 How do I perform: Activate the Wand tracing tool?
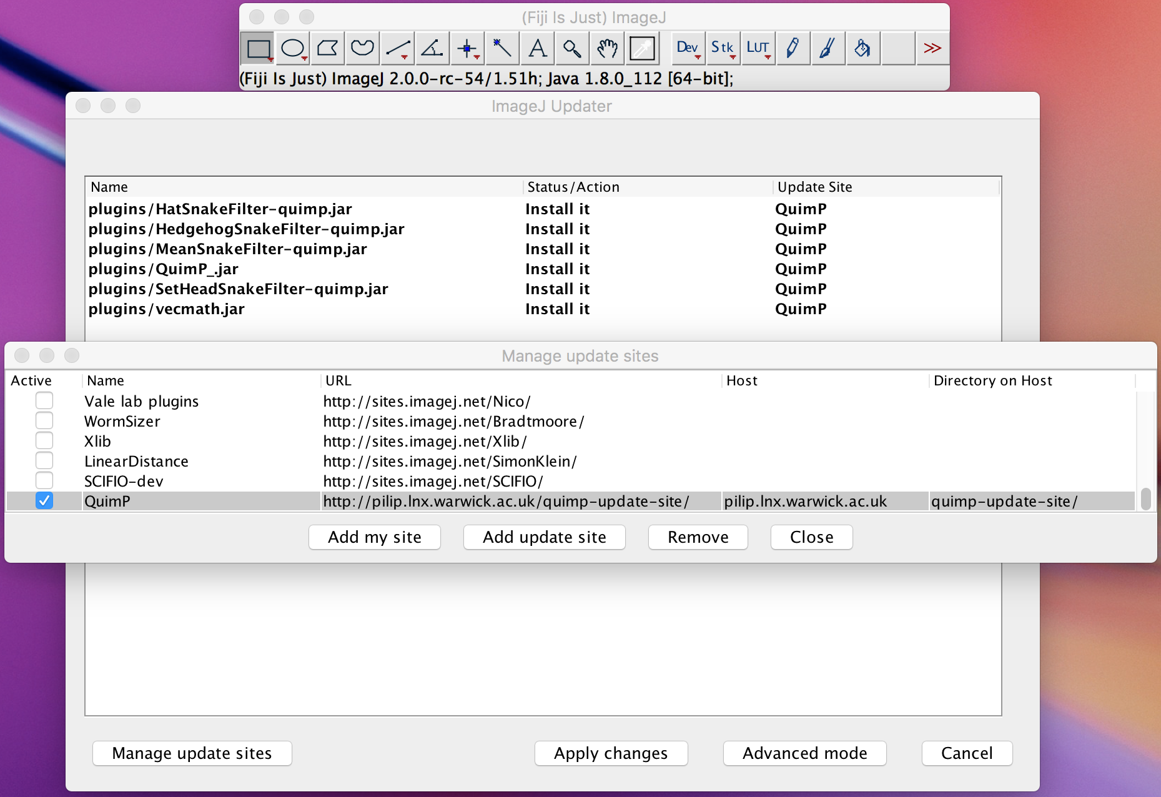click(x=502, y=48)
